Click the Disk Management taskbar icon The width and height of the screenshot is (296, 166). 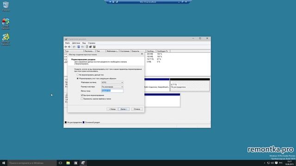[83, 163]
